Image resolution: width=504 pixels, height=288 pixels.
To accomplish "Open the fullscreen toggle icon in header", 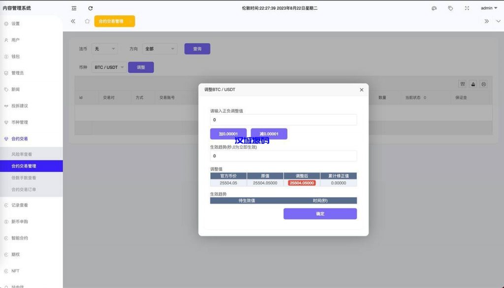I will pyautogui.click(x=466, y=7).
